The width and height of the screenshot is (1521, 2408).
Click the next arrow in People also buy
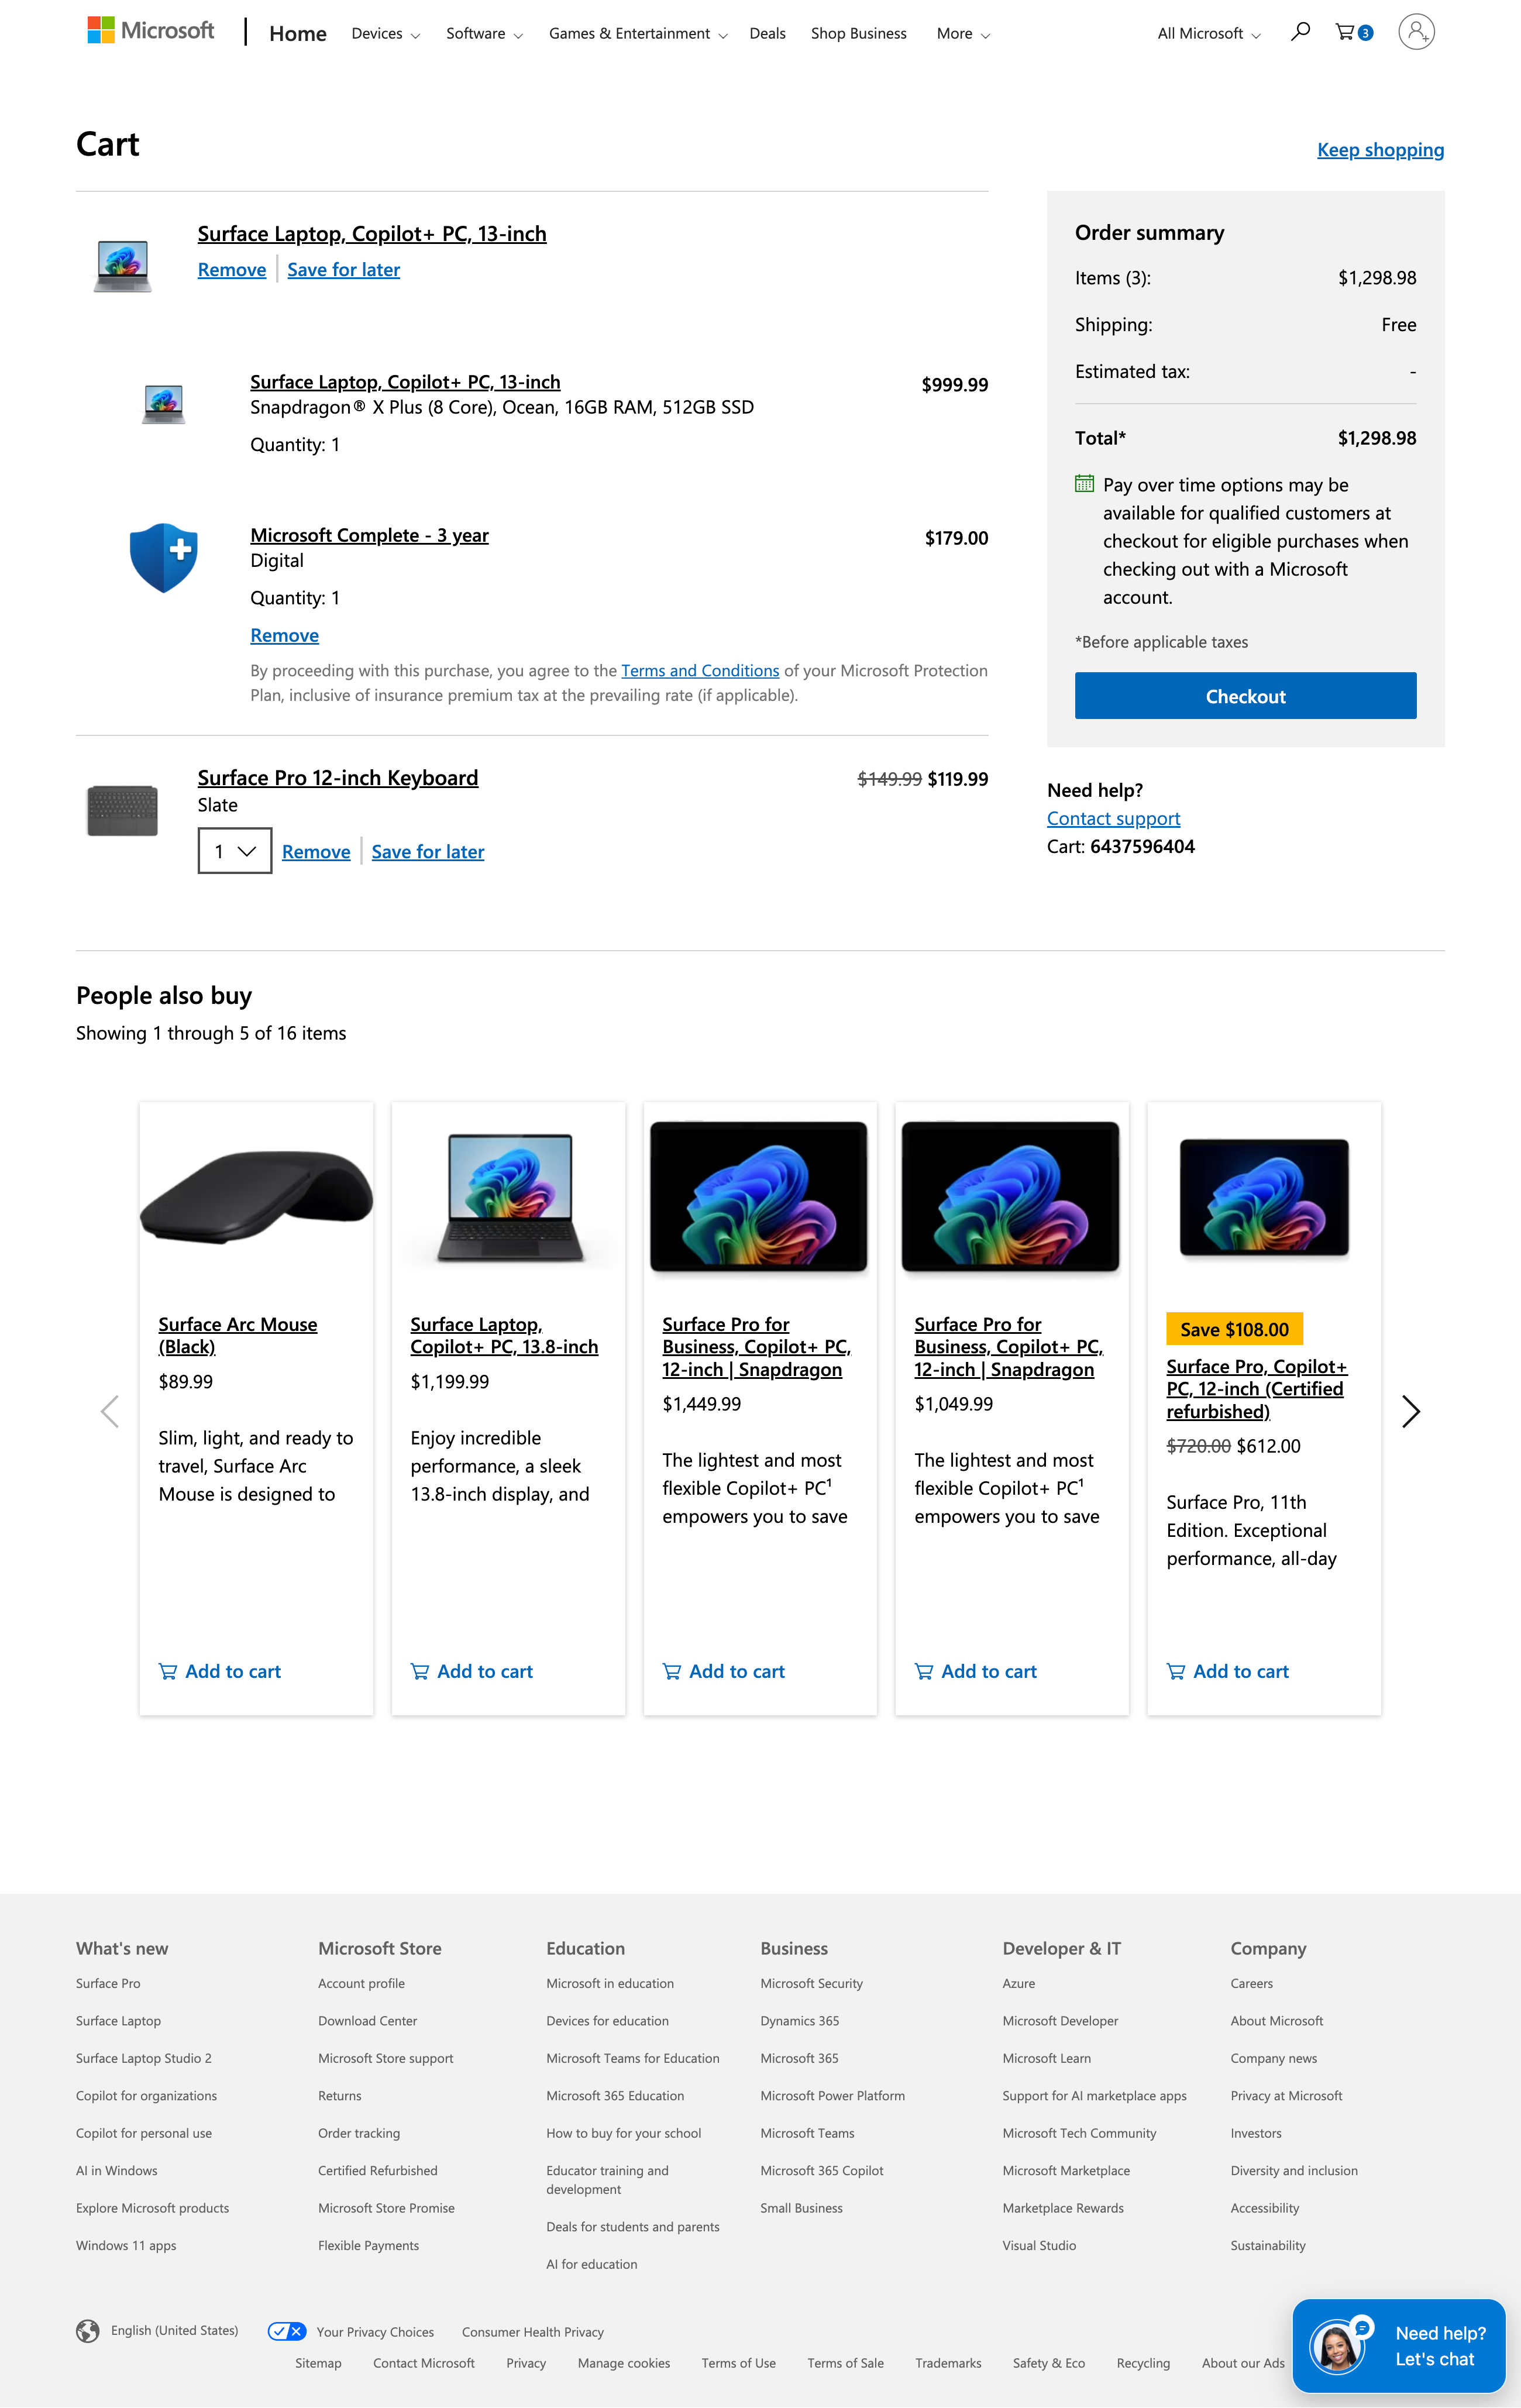1411,1411
